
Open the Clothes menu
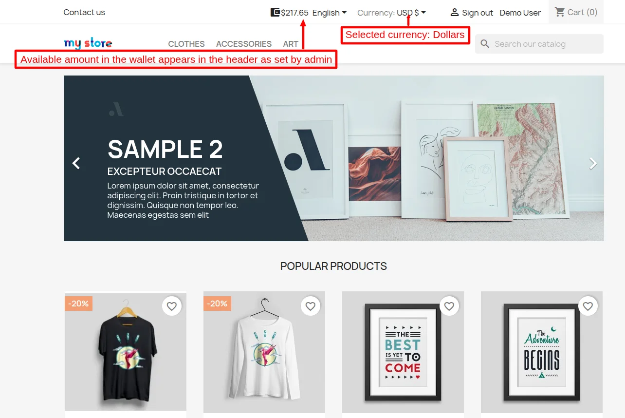coord(186,44)
